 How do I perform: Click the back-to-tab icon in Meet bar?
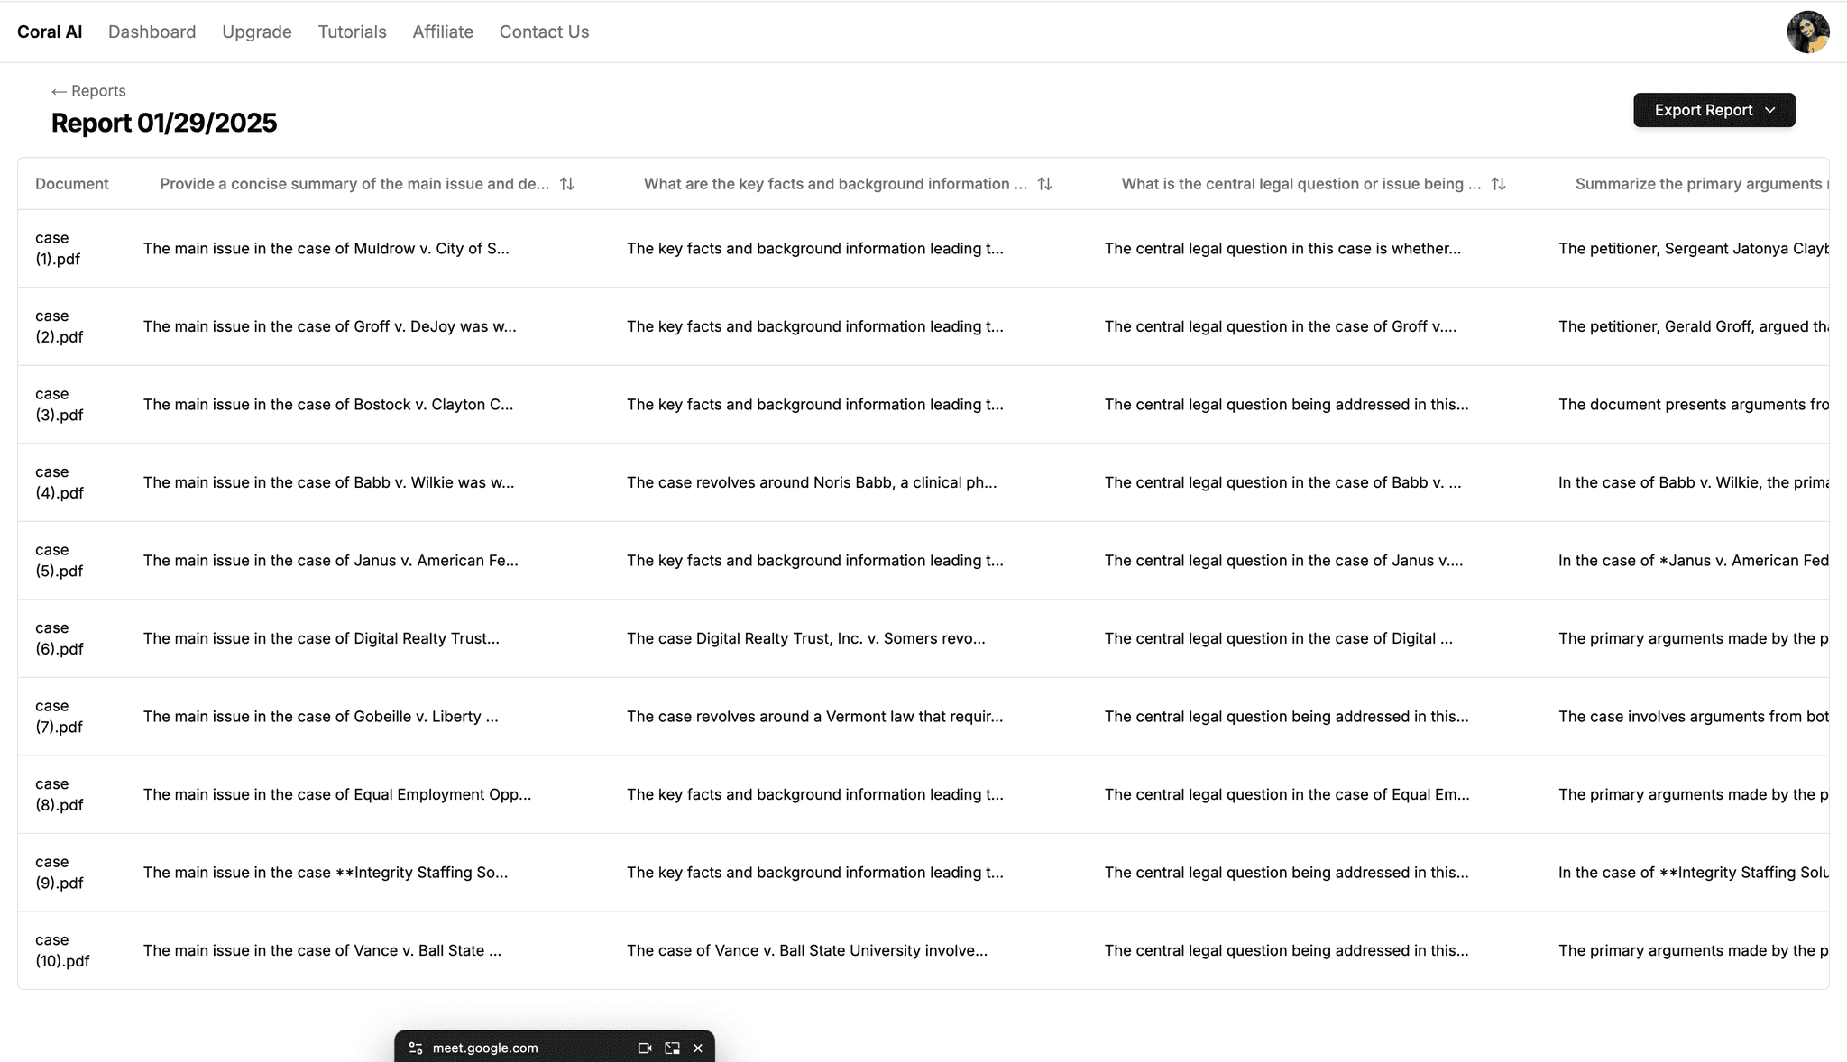point(672,1048)
